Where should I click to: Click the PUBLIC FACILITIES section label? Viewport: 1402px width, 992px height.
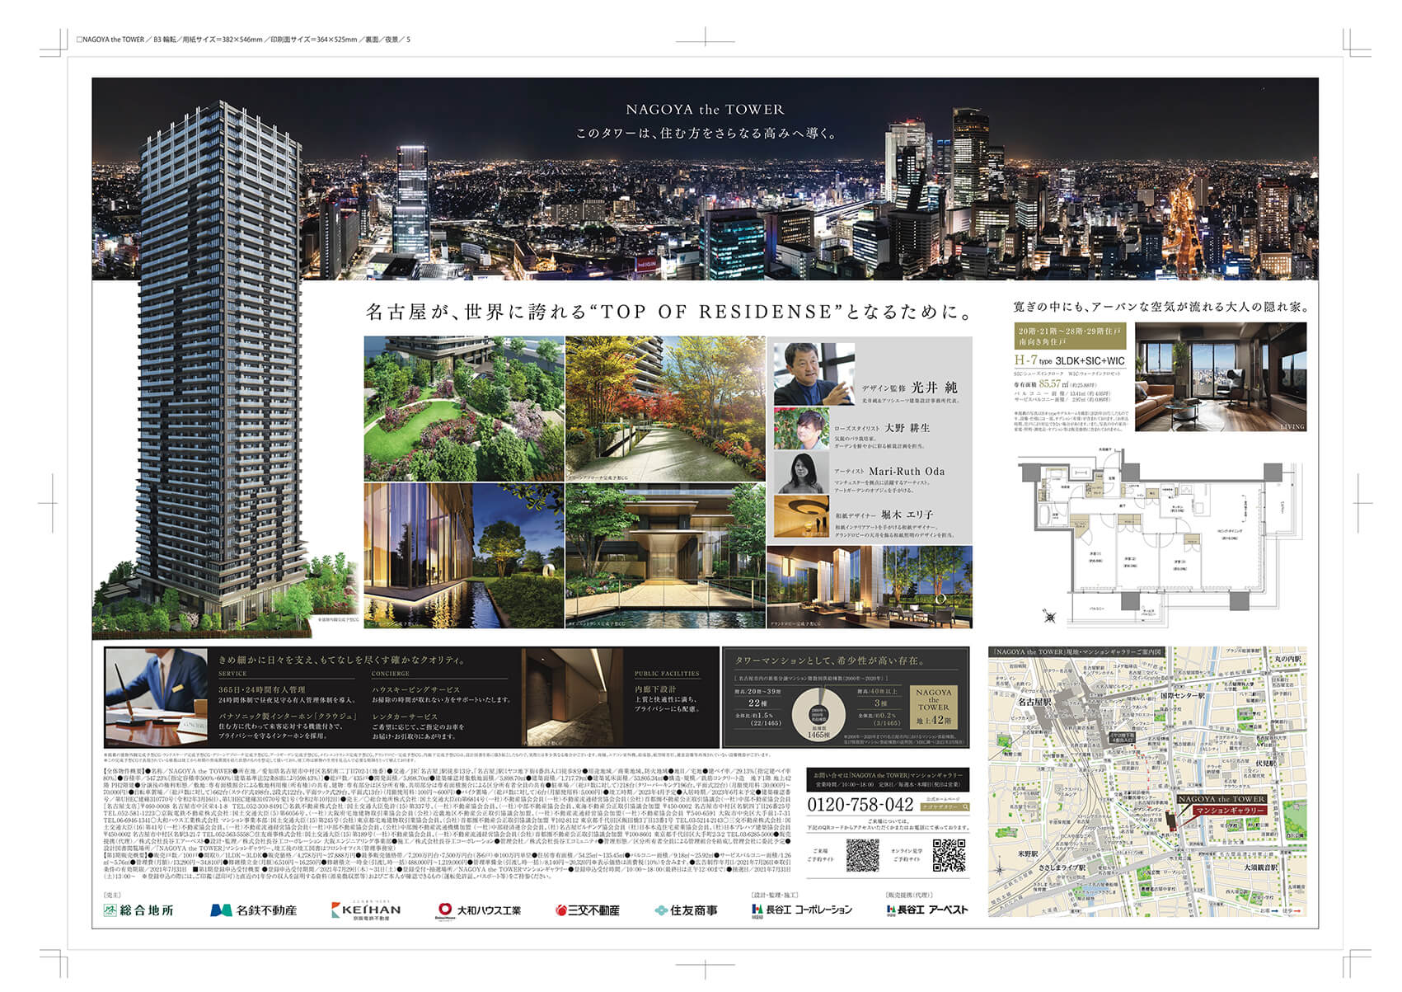(667, 674)
